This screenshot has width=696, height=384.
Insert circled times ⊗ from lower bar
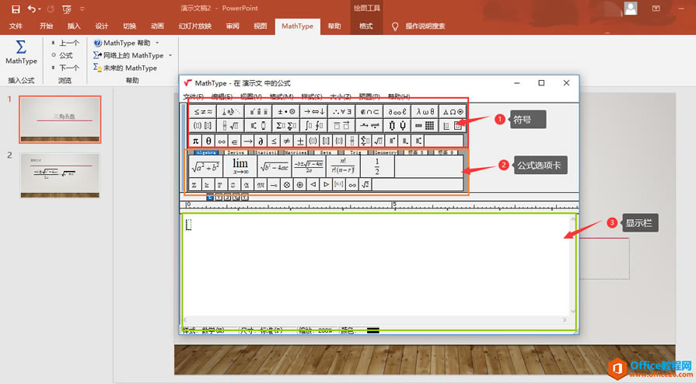tap(287, 185)
